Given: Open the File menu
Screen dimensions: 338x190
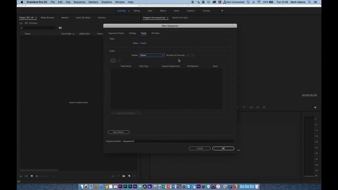Looking at the screenshot, I should (x=53, y=2).
